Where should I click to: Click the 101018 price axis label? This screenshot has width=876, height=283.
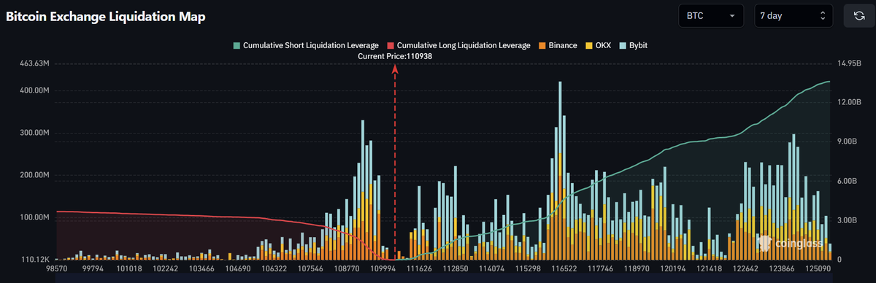click(x=129, y=269)
